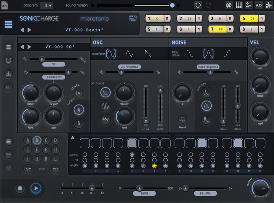Open the program number dropdown

pyautogui.click(x=46, y=5)
